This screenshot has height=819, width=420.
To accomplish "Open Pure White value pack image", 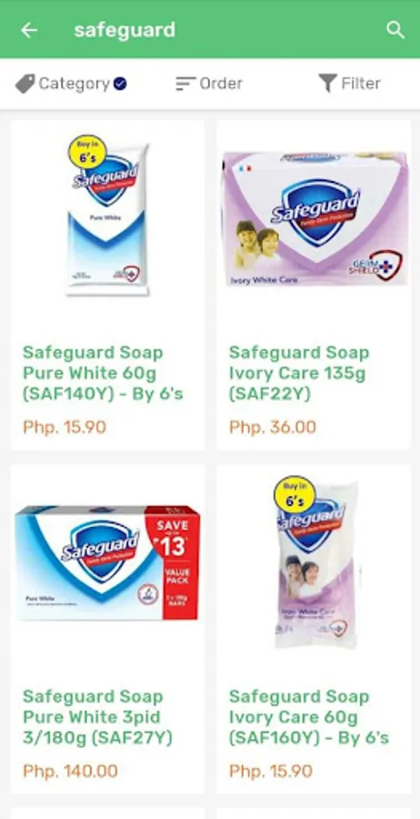I will (x=107, y=562).
